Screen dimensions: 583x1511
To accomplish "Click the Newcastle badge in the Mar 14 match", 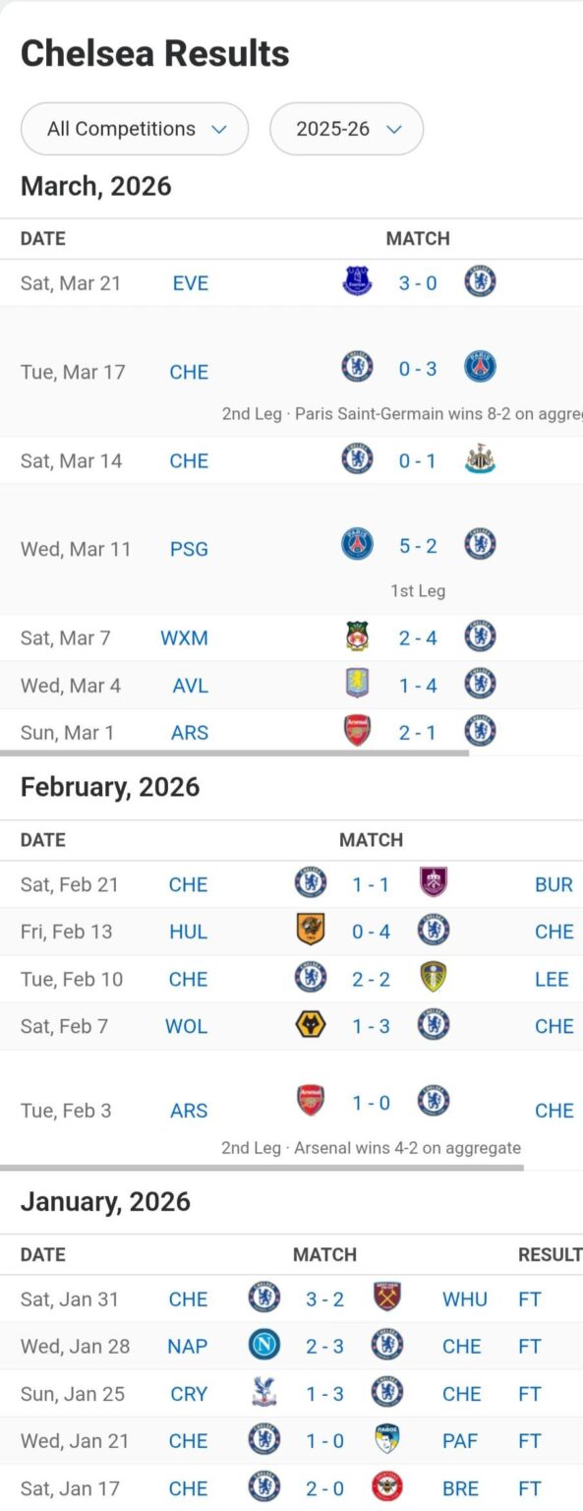I will (x=479, y=459).
